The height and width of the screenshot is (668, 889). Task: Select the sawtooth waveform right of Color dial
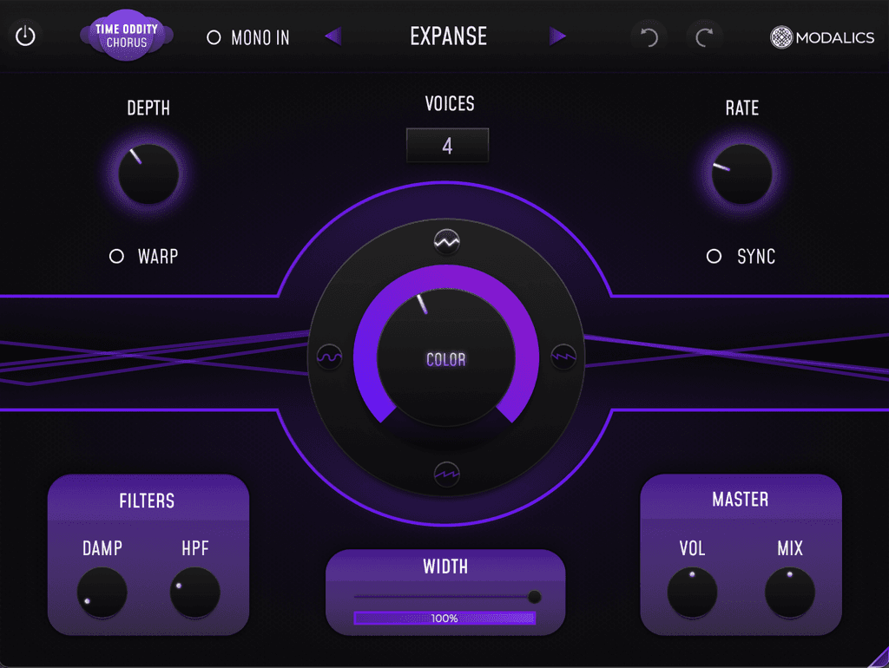click(x=563, y=356)
